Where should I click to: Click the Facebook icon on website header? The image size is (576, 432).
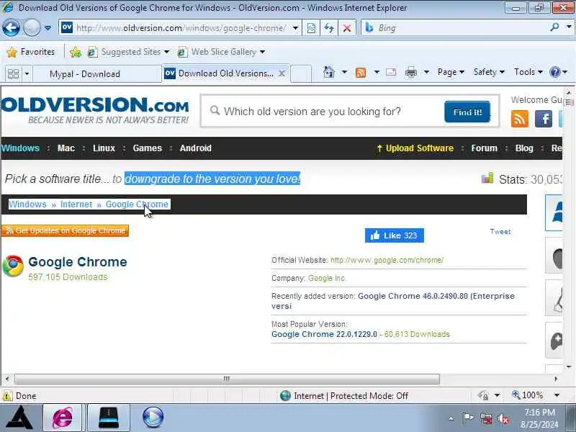544,119
